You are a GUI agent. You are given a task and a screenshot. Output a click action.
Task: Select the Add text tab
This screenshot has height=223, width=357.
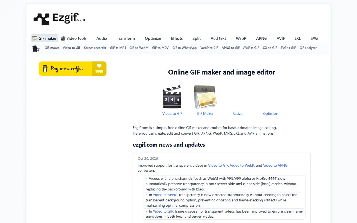(218, 38)
